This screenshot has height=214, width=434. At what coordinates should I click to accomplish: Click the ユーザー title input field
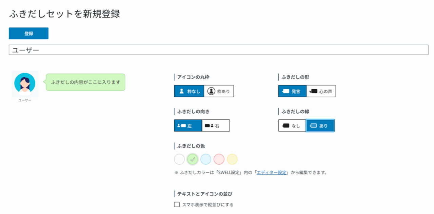pyautogui.click(x=218, y=50)
